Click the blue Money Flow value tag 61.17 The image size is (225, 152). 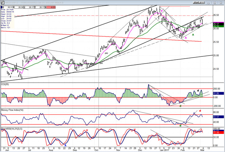[217, 117]
